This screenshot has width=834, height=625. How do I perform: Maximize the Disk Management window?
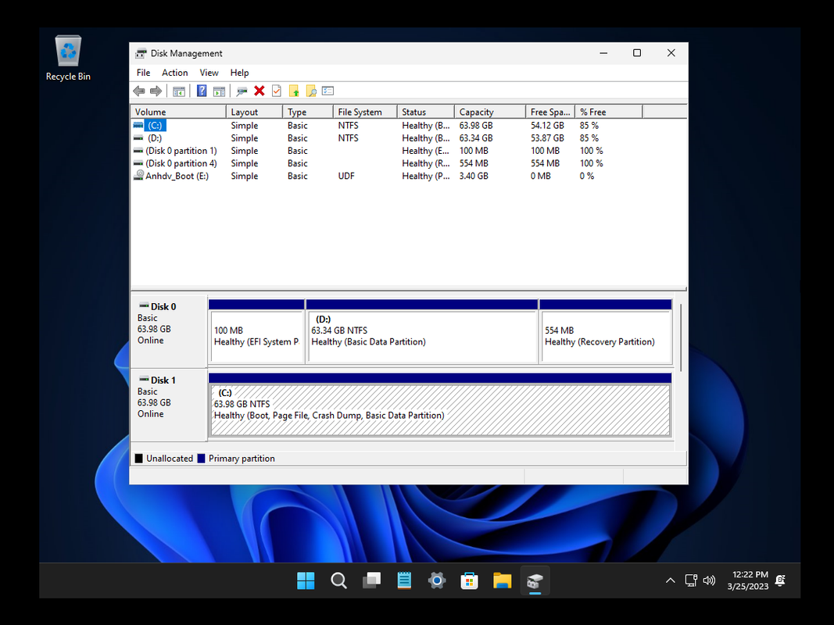(x=637, y=53)
